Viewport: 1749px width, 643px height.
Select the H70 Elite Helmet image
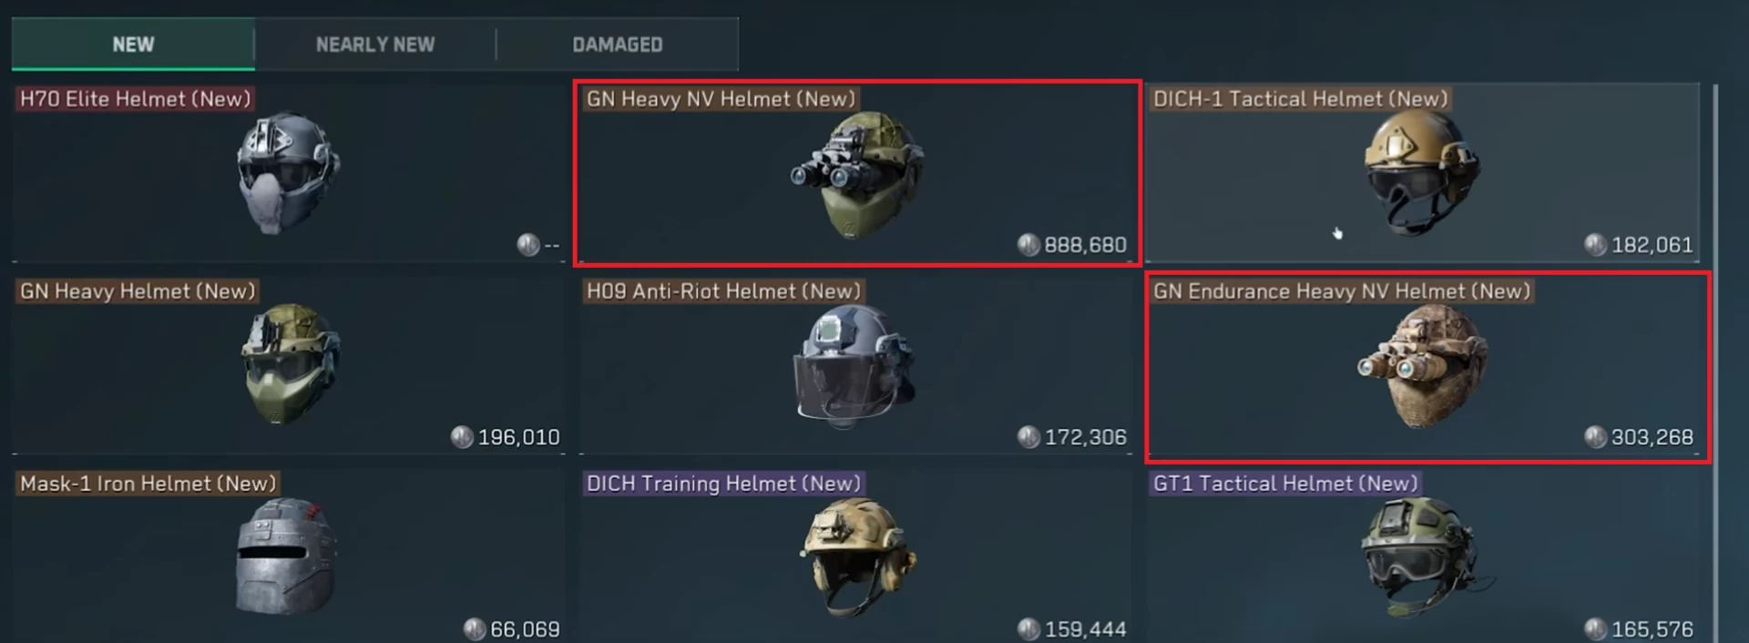289,172
